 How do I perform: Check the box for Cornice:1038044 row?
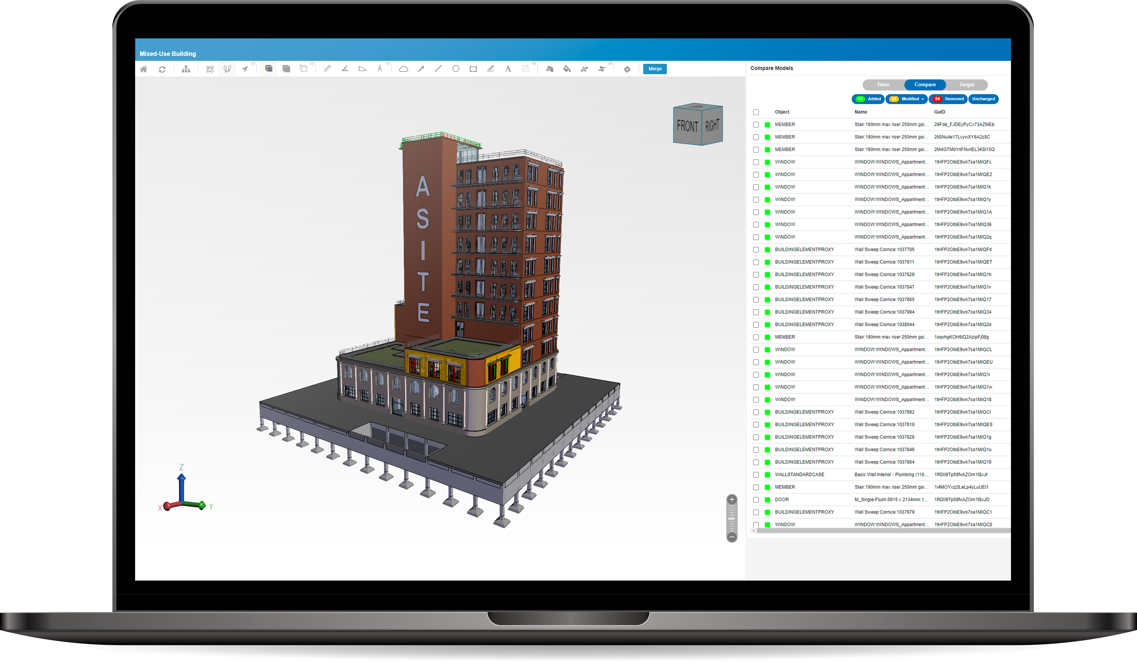[x=756, y=325]
